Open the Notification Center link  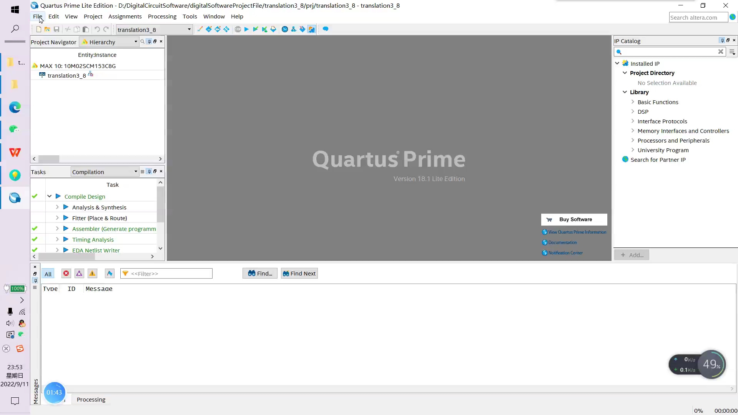562,253
